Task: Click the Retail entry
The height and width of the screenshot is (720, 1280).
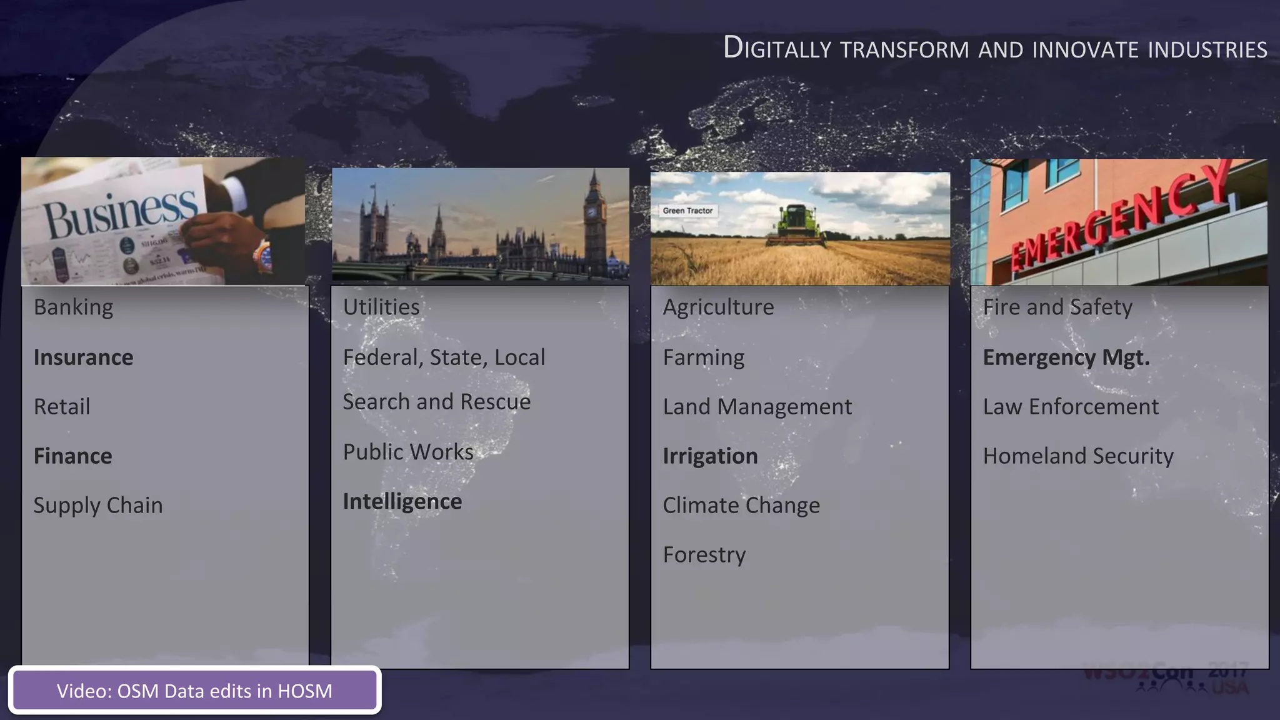Action: tap(62, 407)
